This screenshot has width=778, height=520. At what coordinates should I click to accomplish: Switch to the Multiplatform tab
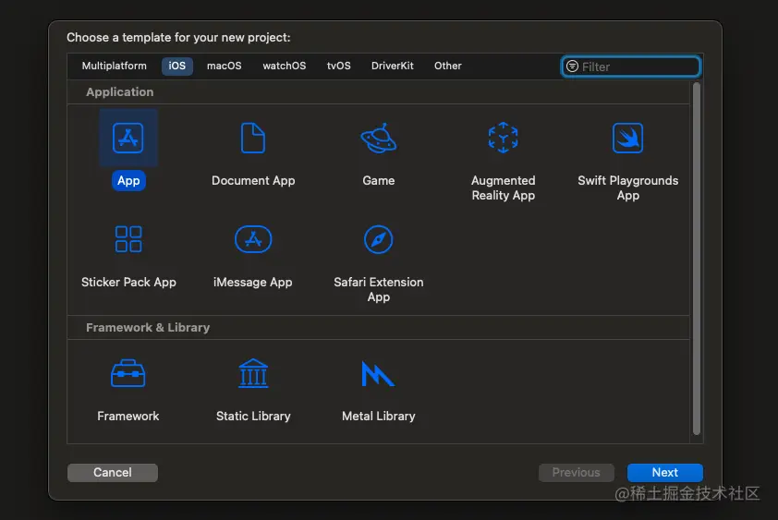coord(114,67)
